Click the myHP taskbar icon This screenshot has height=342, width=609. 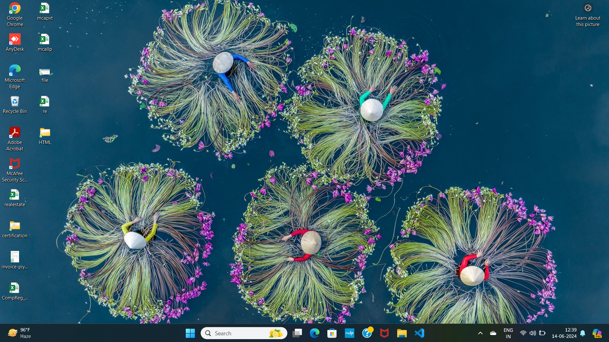coord(349,333)
